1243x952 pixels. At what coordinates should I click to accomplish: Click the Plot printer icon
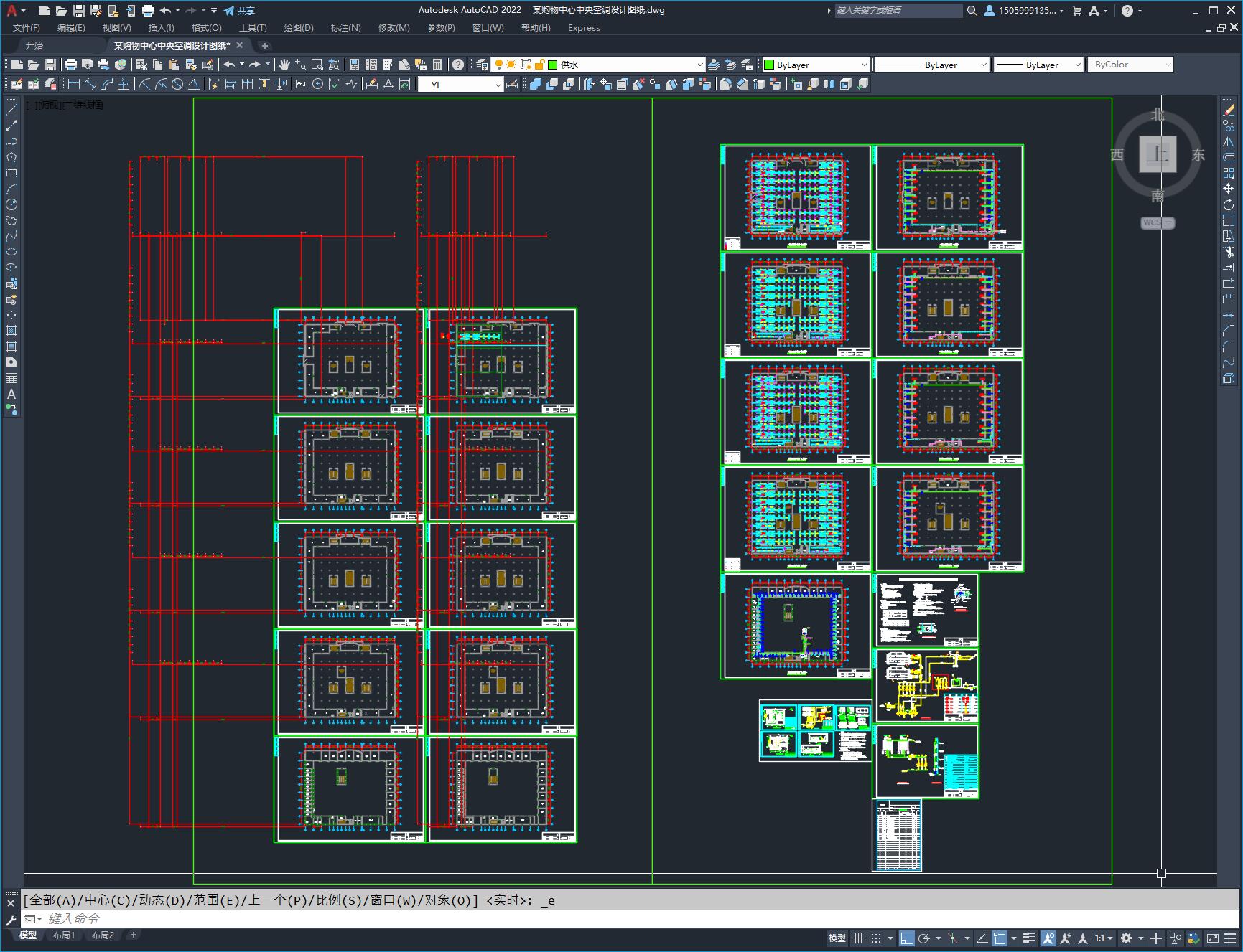71,65
